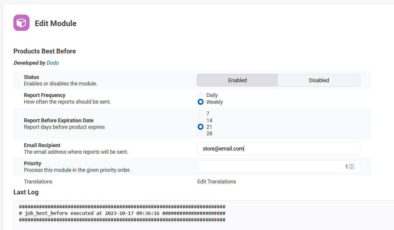394x230 pixels.
Task: Decrease Priority with the down arrow
Action: [351, 168]
